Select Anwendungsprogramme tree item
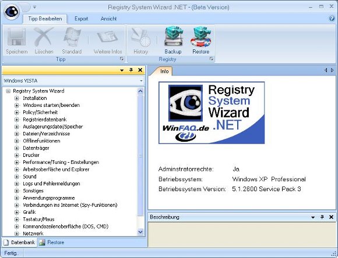Image resolution: width=338 pixels, height=258 pixels. (x=49, y=198)
